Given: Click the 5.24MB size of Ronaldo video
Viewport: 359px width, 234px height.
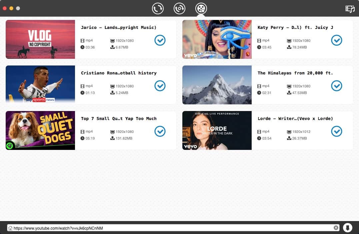Looking at the screenshot, I should (122, 93).
